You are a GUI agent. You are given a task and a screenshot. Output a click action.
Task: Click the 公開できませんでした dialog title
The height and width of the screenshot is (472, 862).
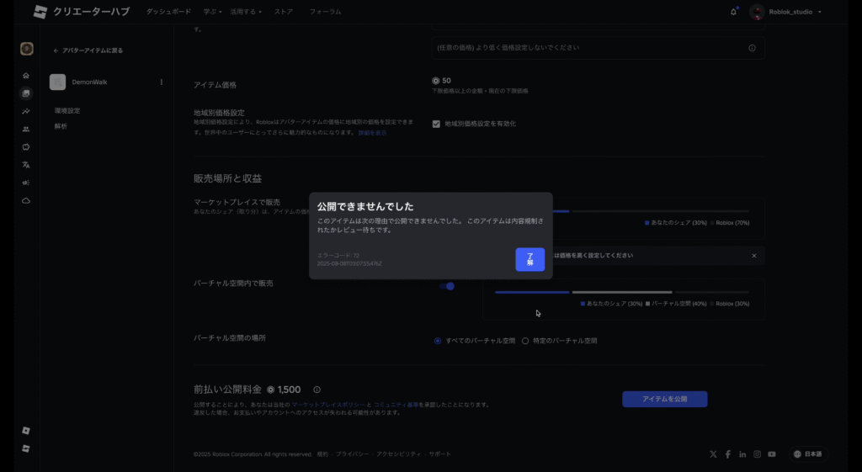pos(365,207)
